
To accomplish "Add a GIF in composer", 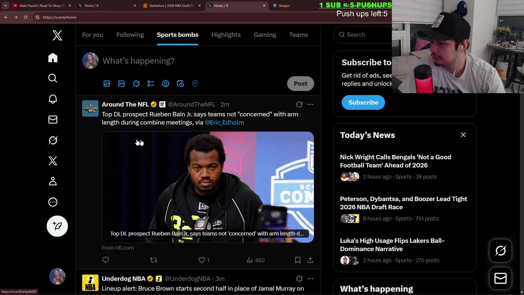I will coord(122,84).
